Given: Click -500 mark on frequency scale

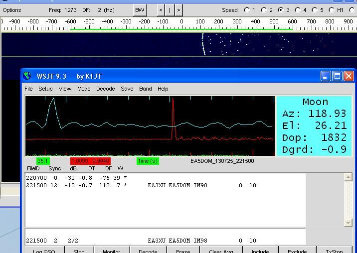Looking at the screenshot, I should click(x=89, y=22).
